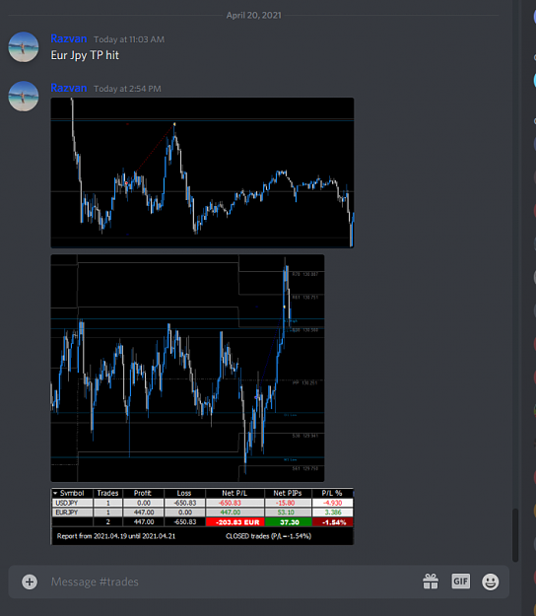536x616 pixels.
Task: Click the 'Eur Jpy TP hit' message text
Action: [x=85, y=55]
